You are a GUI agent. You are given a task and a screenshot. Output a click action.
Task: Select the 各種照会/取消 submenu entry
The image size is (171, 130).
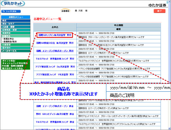click(10, 41)
